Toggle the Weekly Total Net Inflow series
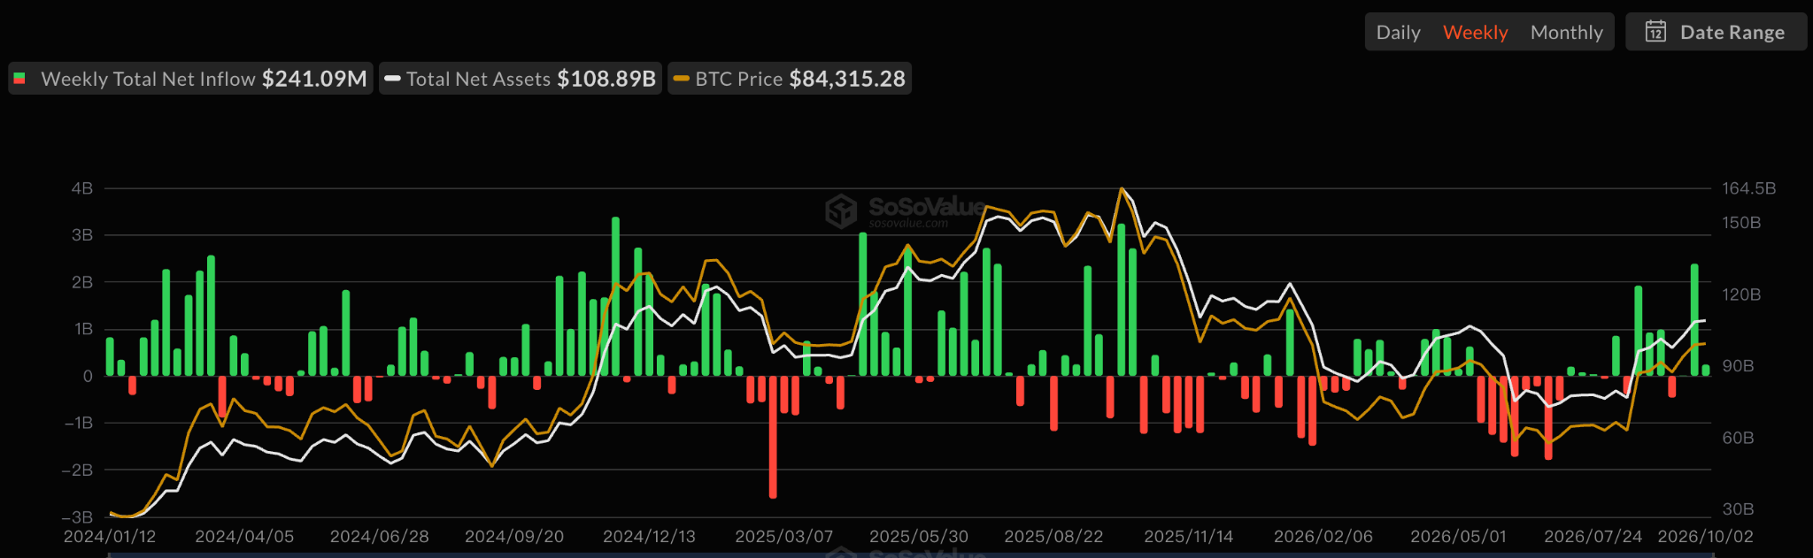The width and height of the screenshot is (1813, 558). pyautogui.click(x=190, y=79)
